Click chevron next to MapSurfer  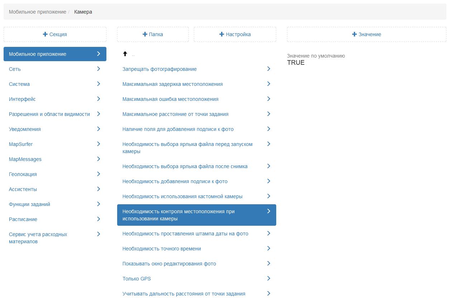coord(99,144)
